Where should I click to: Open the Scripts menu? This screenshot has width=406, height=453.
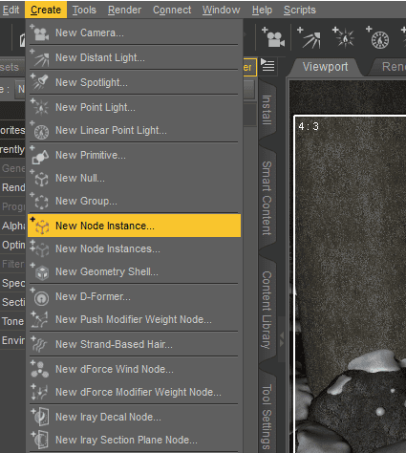pyautogui.click(x=300, y=10)
